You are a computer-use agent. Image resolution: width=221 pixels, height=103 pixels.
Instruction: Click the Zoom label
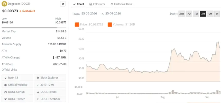point(173,14)
